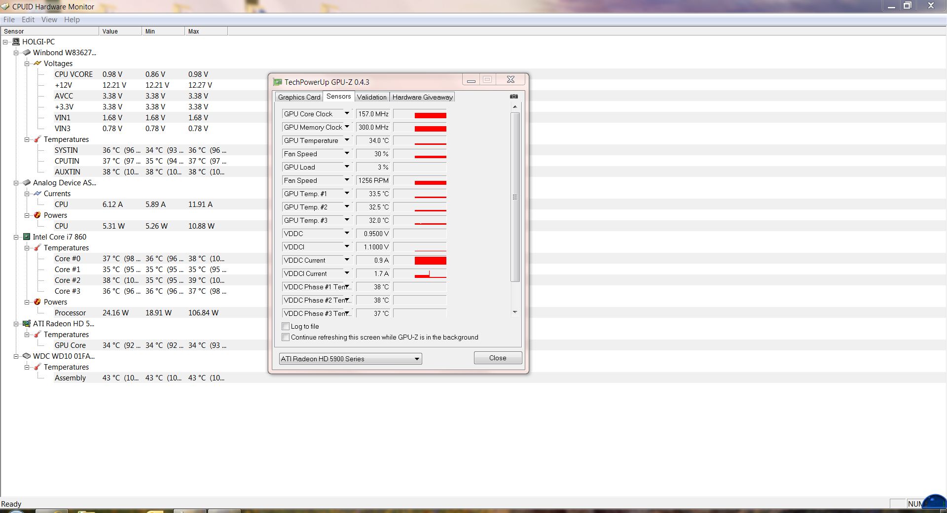Click the Powers icon under Analog Device

coord(37,215)
